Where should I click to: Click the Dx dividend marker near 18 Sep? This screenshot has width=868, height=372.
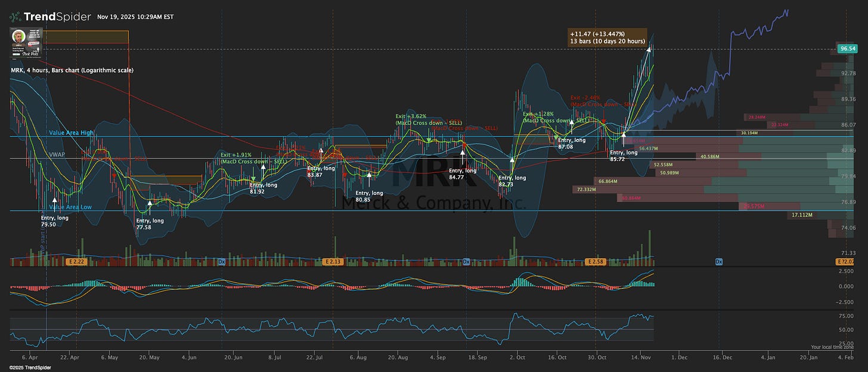466,262
